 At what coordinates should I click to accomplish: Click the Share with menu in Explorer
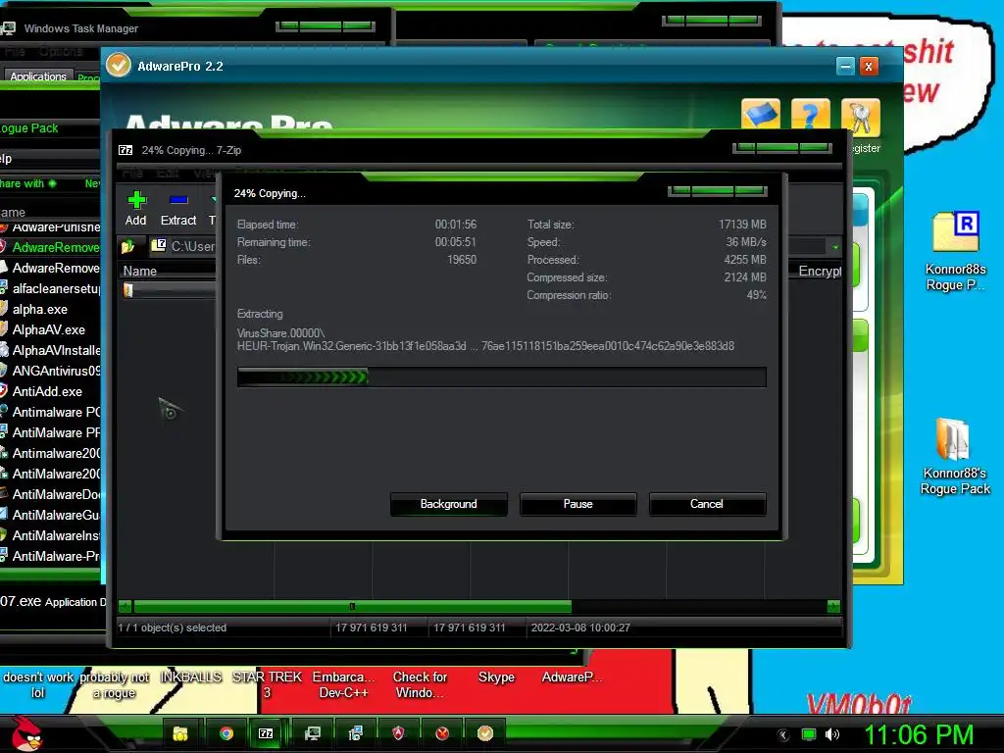[27, 183]
